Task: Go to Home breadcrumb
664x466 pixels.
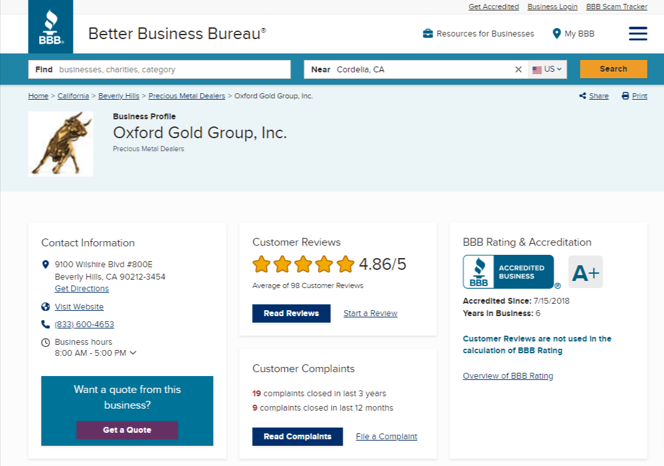Action: coord(38,96)
